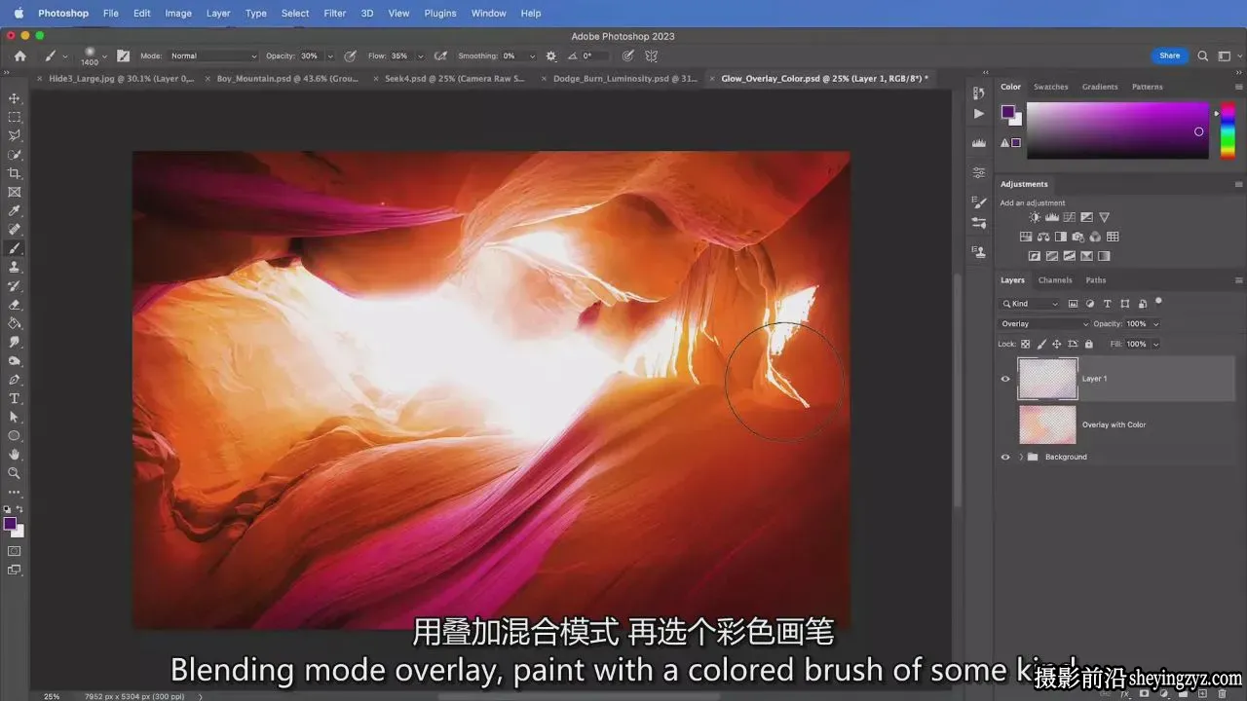
Task: Open the Filter menu
Action: click(334, 14)
